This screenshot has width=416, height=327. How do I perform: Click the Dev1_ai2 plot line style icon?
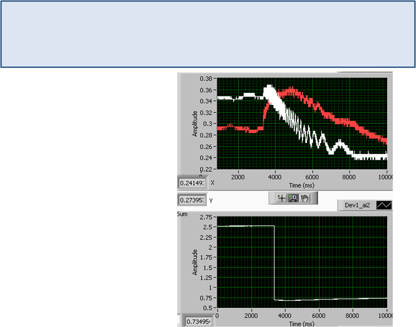(384, 205)
